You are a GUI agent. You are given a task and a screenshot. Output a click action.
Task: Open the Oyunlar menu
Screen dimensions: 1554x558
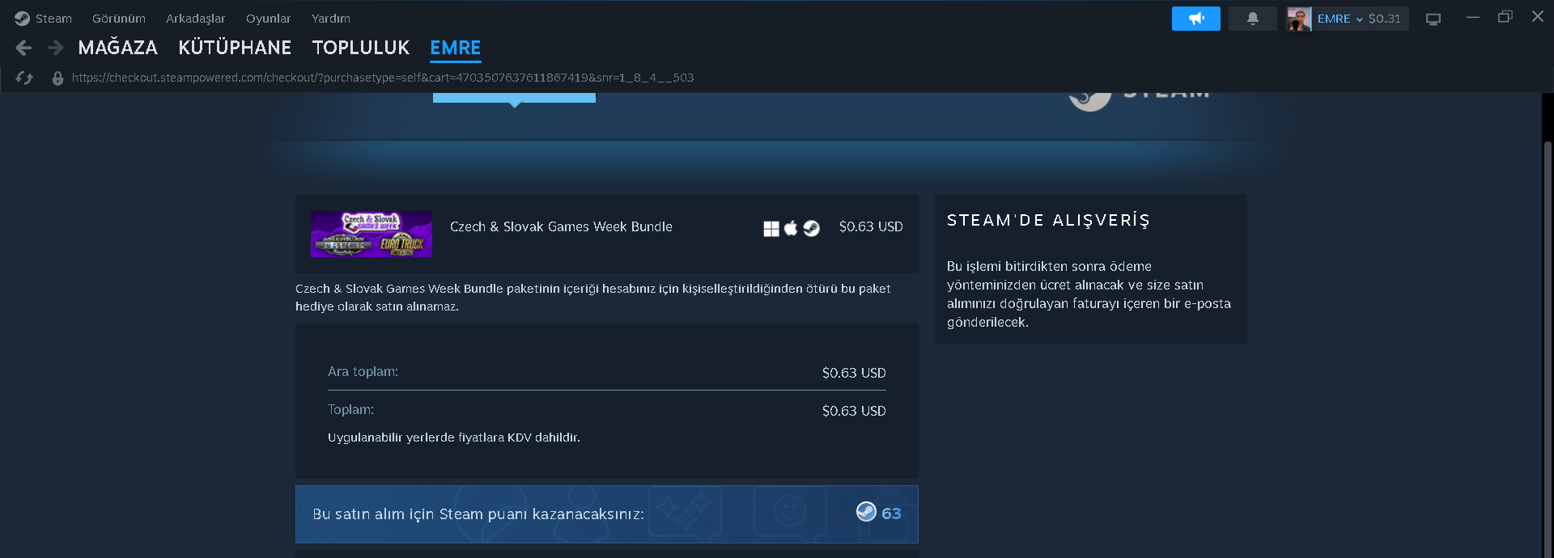click(268, 18)
